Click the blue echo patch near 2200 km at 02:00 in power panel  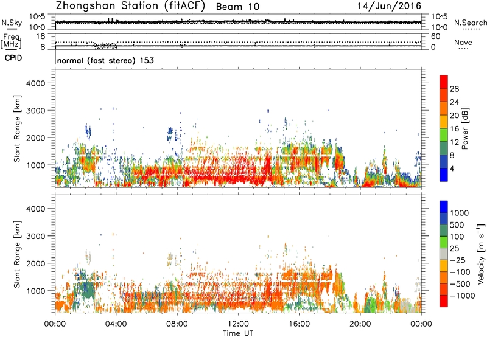pos(88,132)
